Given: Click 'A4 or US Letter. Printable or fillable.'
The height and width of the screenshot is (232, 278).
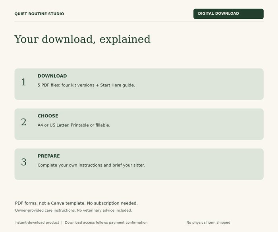Looking at the screenshot, I should click(x=74, y=125).
